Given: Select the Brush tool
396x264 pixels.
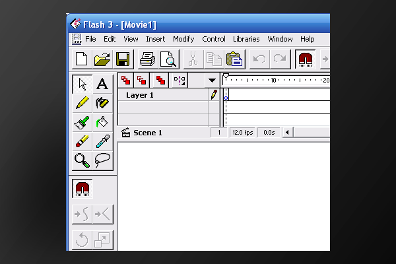Looking at the screenshot, I should click(82, 122).
